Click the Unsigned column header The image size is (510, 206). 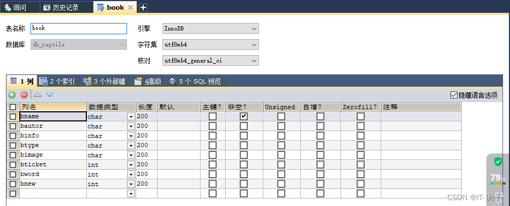tap(282, 107)
